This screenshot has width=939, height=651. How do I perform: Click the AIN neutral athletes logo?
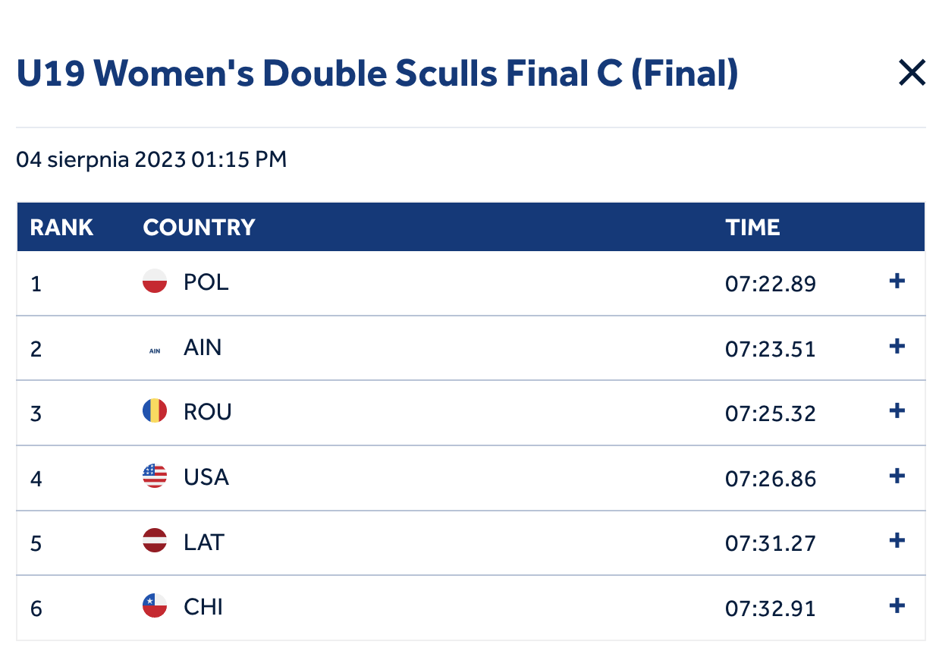point(155,351)
